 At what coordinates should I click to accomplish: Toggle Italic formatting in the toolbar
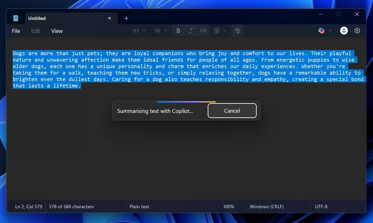tap(191, 31)
